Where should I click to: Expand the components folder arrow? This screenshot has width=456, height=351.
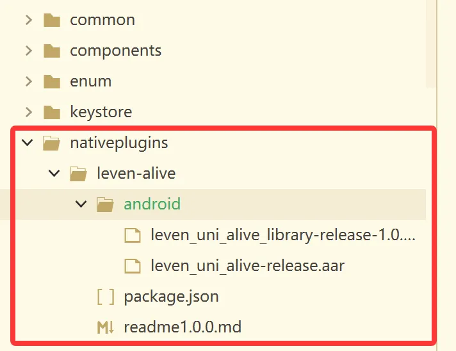coord(28,51)
